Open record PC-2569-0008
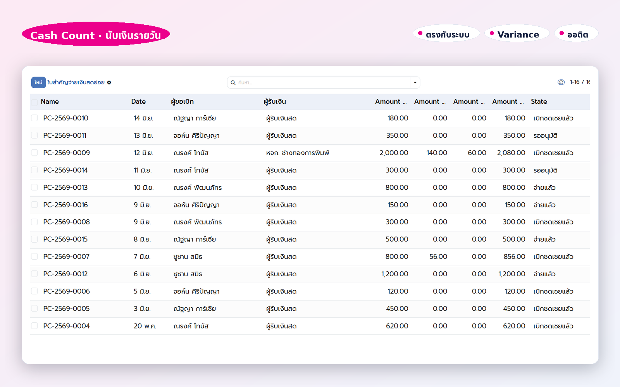The width and height of the screenshot is (620, 387). point(66,222)
